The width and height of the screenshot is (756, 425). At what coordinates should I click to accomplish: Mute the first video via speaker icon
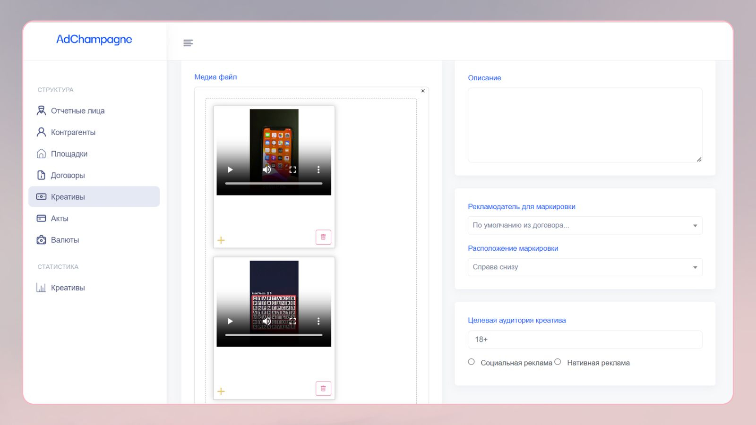(x=267, y=170)
